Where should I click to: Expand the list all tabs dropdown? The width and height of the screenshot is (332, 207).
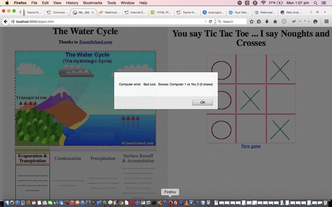325,12
